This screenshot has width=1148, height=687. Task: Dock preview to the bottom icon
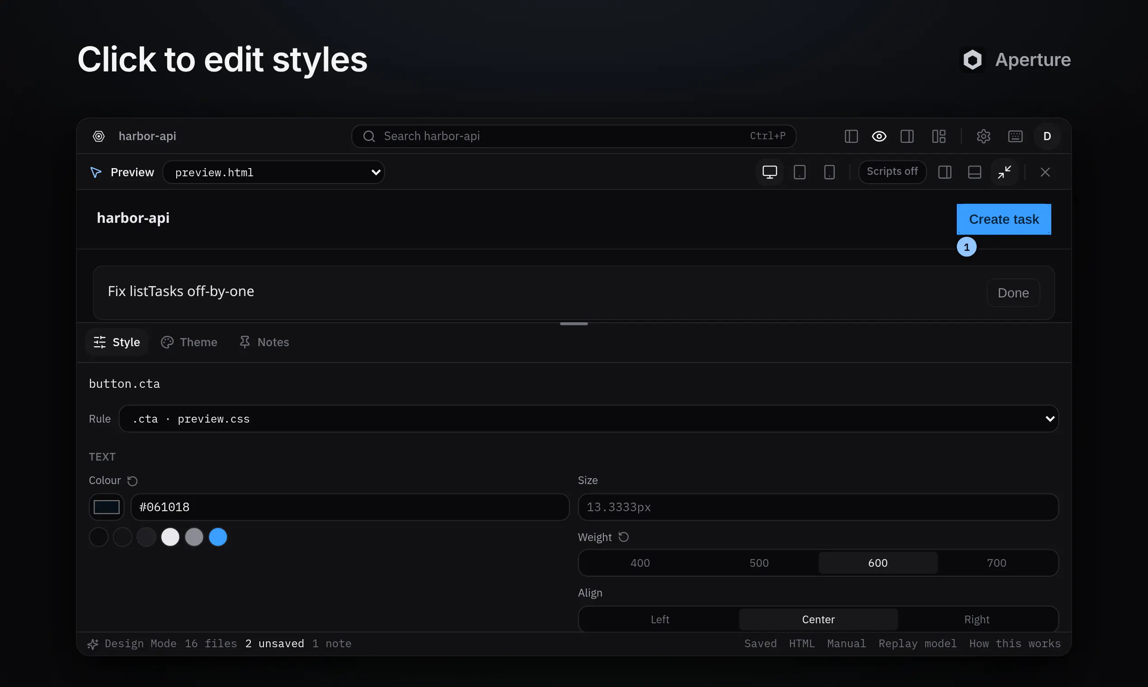[974, 172]
